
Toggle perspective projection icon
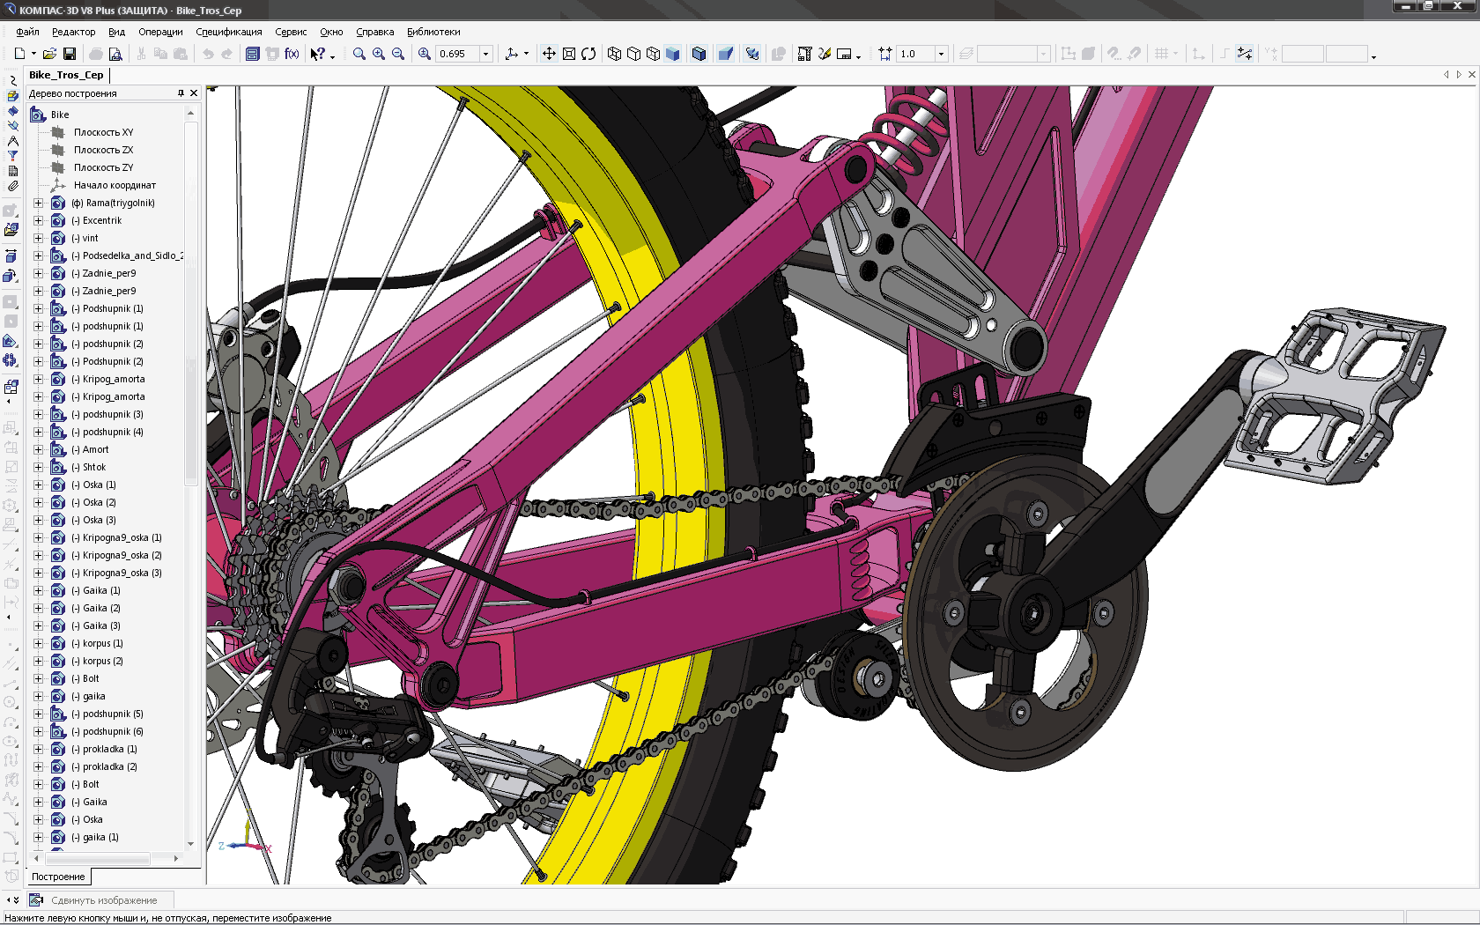[x=726, y=54]
